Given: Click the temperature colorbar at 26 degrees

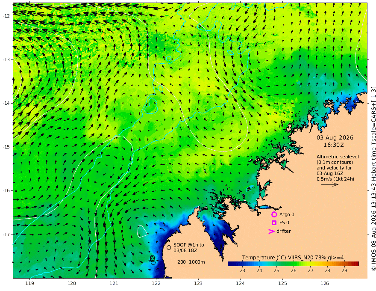Looking at the screenshot, I should (x=294, y=264).
